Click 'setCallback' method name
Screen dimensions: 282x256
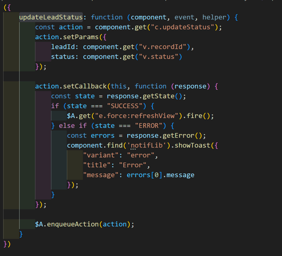85,86
